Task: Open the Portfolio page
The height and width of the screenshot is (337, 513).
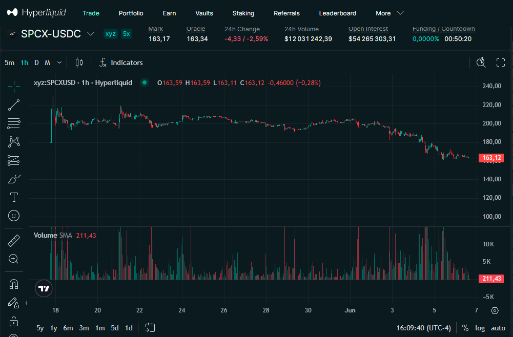Action: tap(131, 13)
